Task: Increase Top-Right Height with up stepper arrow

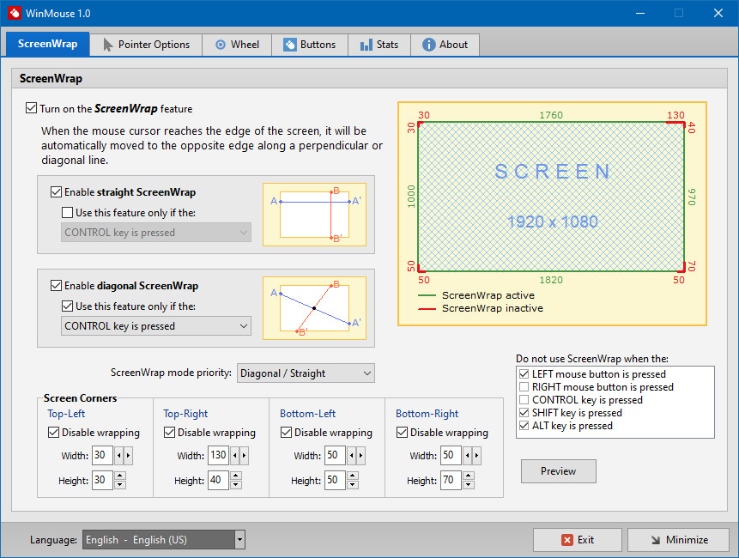Action: [236, 476]
